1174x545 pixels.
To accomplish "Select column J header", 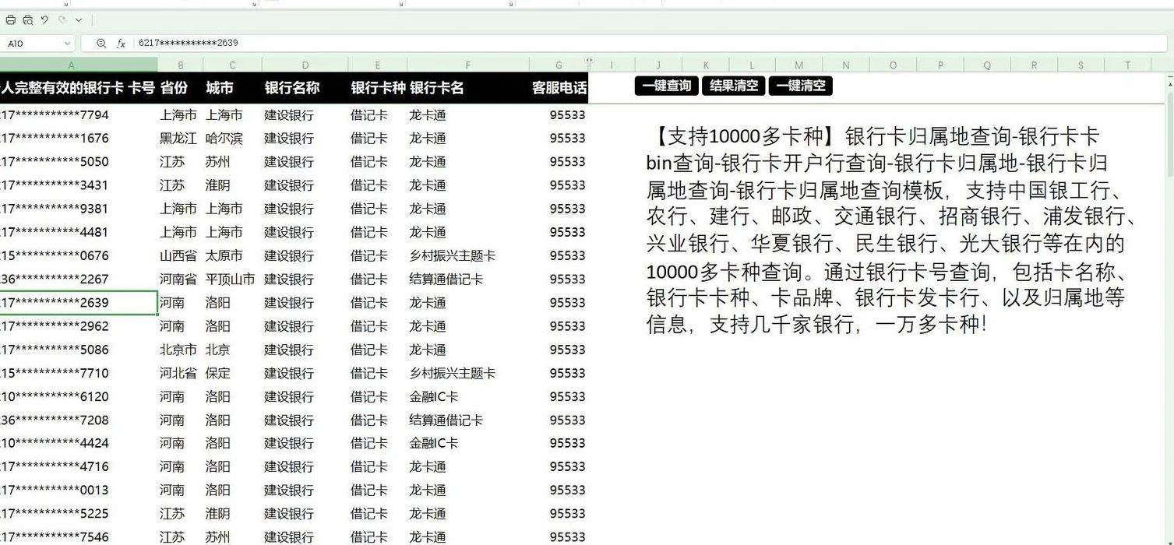I will coord(658,65).
